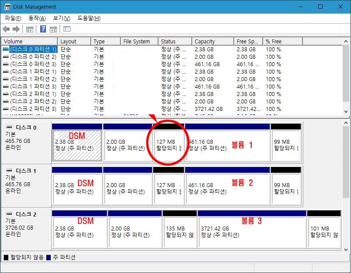Open the 동작(A) menu

point(37,18)
